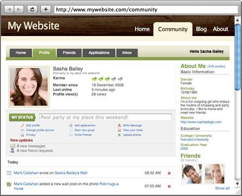The image size is (242, 196).
Task: Open the Start new group link
Action: (x=85, y=130)
